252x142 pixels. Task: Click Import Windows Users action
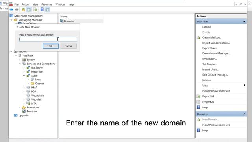coord(216,43)
